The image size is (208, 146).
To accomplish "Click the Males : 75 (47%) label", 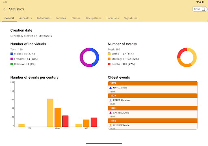I will [x=24, y=54].
